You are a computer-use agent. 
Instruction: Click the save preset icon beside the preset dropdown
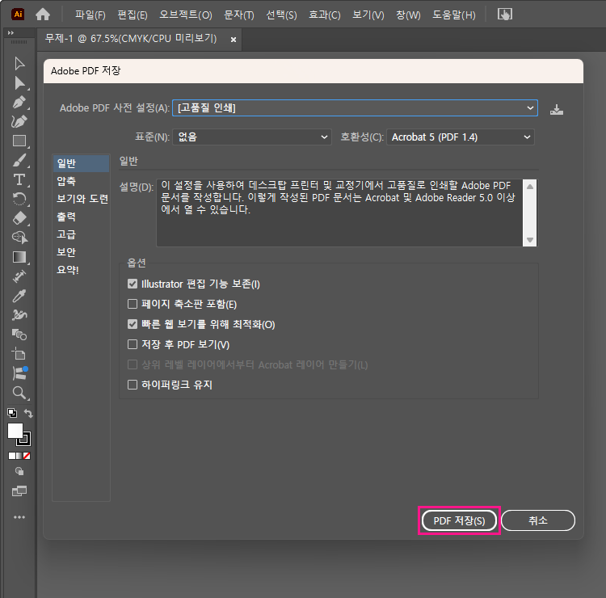pos(556,109)
